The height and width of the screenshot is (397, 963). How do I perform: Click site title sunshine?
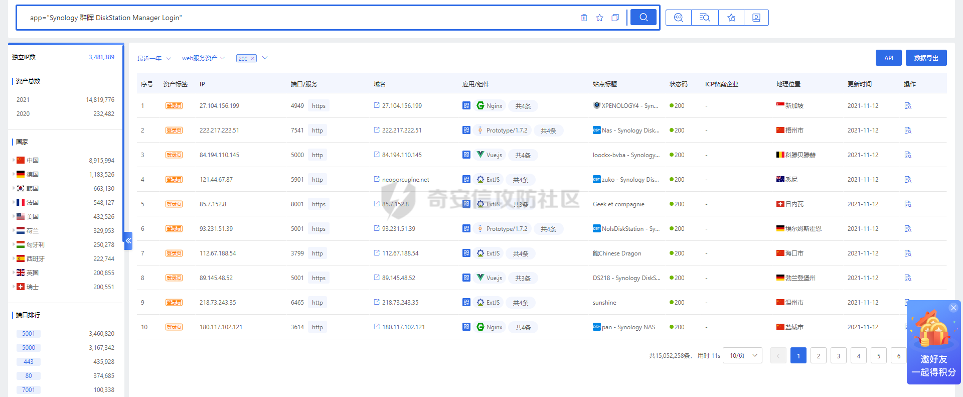604,303
